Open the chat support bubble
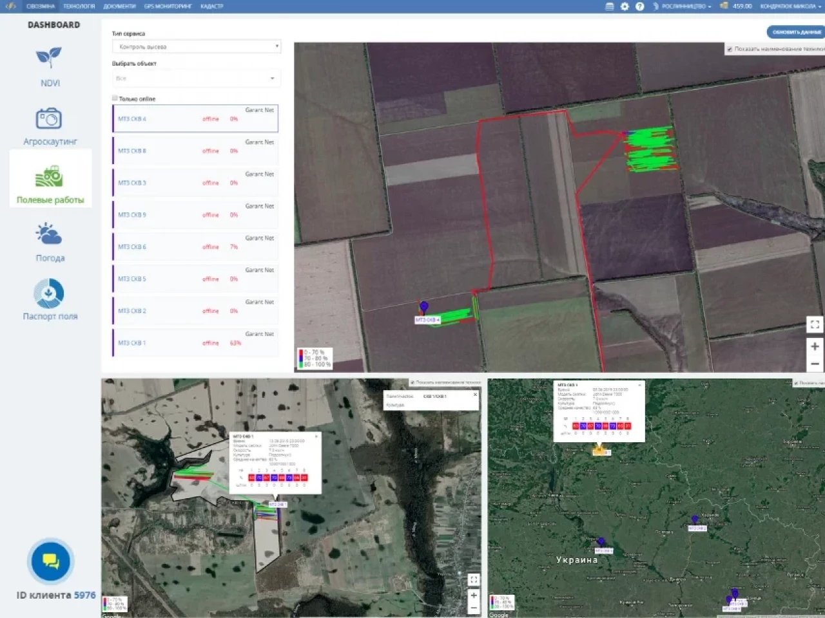This screenshot has height=618, width=825. click(x=51, y=561)
